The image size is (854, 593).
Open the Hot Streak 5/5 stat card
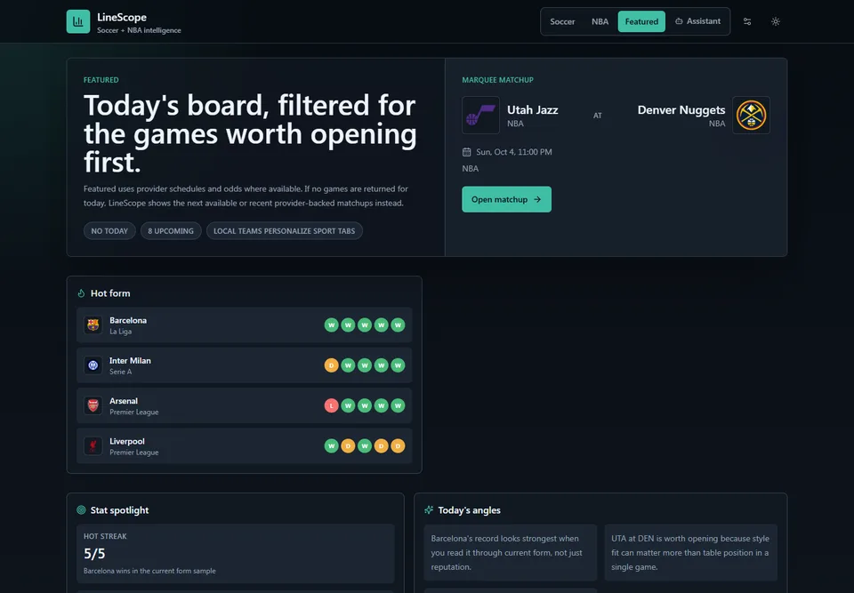(235, 554)
